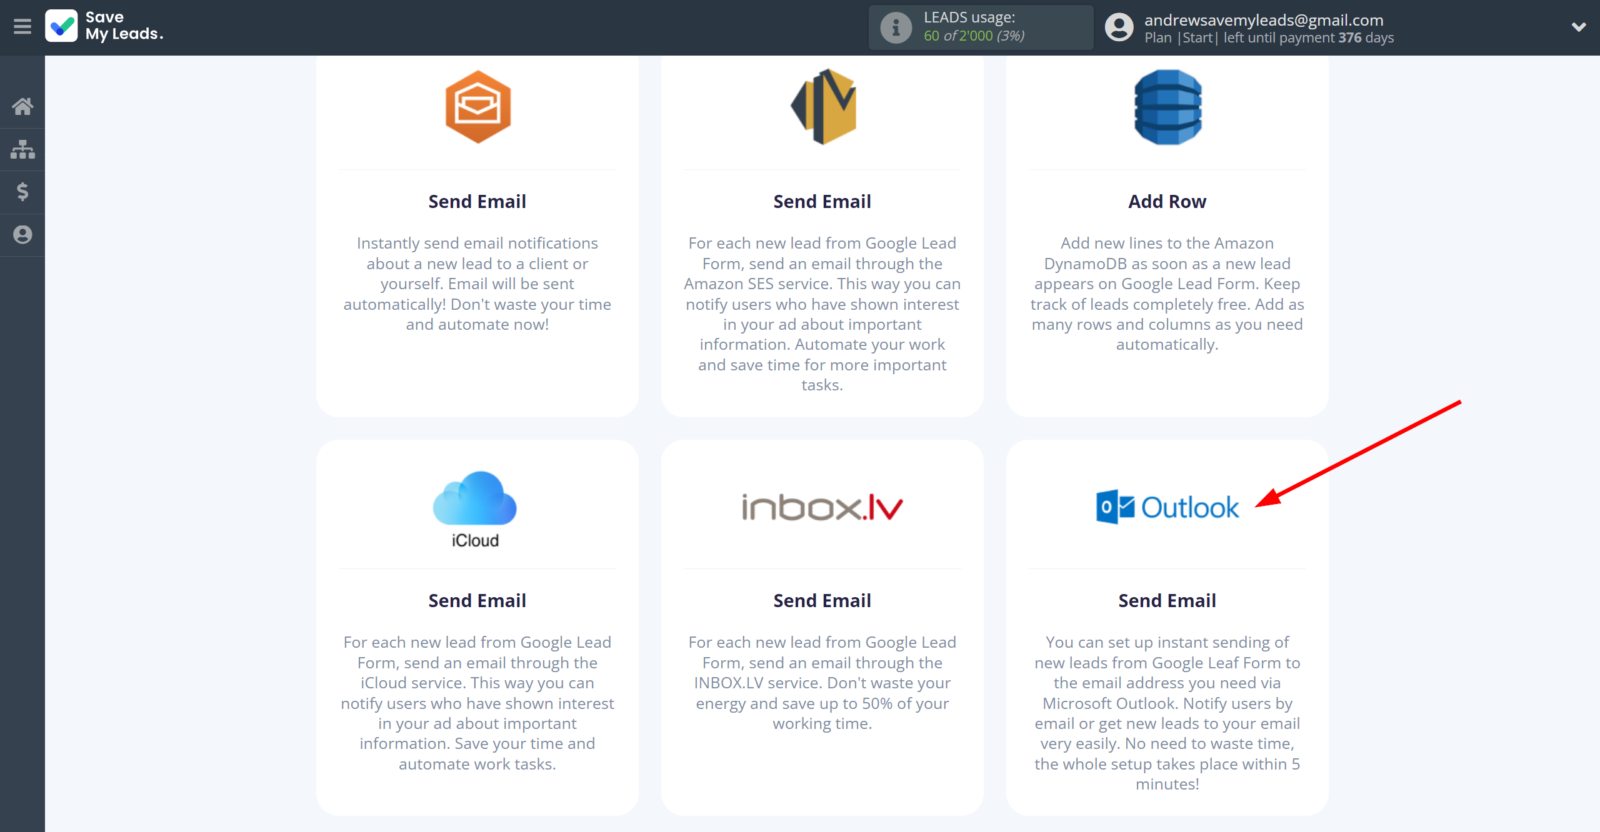Viewport: 1600px width, 832px height.
Task: Click Send Email heading under Amazon SES
Action: pyautogui.click(x=822, y=202)
